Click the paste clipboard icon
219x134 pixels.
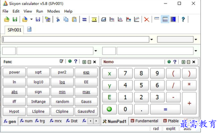[x=74, y=19]
